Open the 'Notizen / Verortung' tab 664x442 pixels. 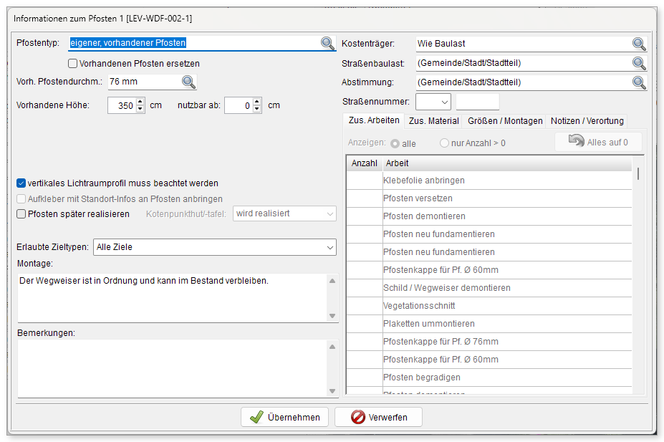587,121
